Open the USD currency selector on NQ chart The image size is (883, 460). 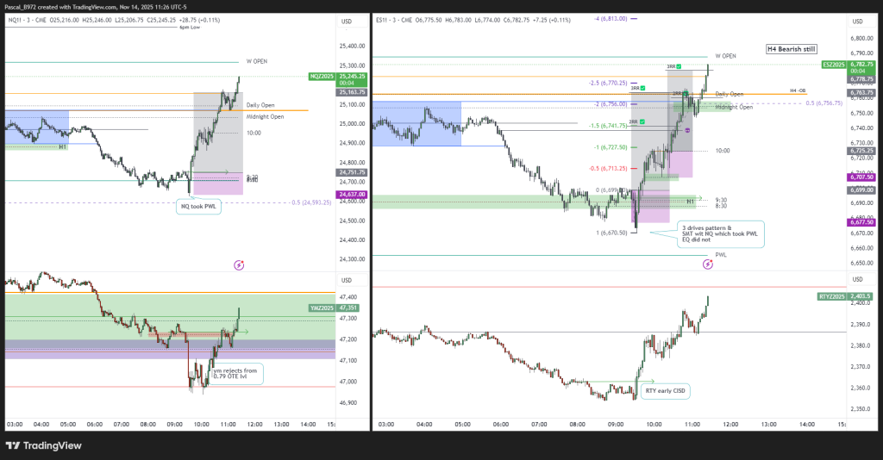click(348, 21)
